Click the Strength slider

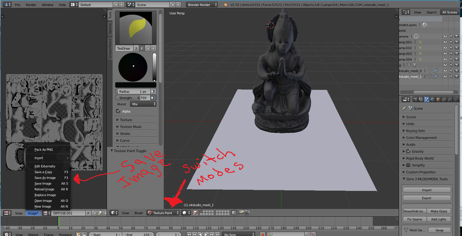click(133, 98)
